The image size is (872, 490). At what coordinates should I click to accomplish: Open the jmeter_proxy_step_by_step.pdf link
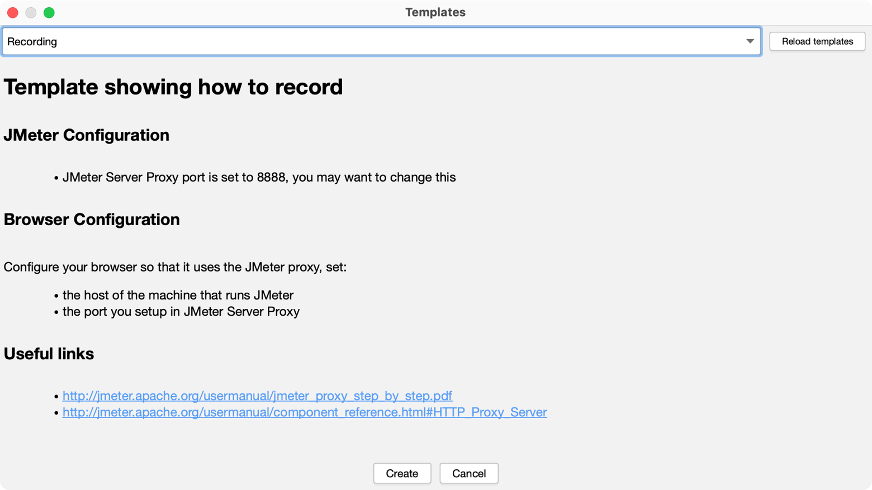(x=257, y=396)
